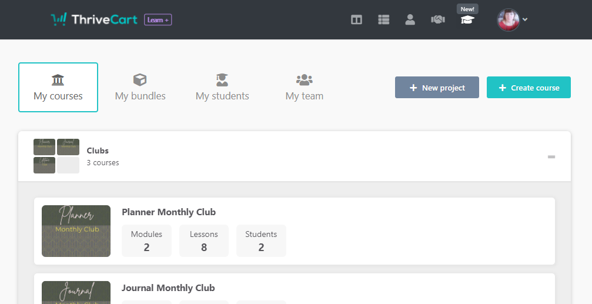The image size is (592, 304).
Task: Open the affiliates handshake icon in header
Action: point(438,19)
